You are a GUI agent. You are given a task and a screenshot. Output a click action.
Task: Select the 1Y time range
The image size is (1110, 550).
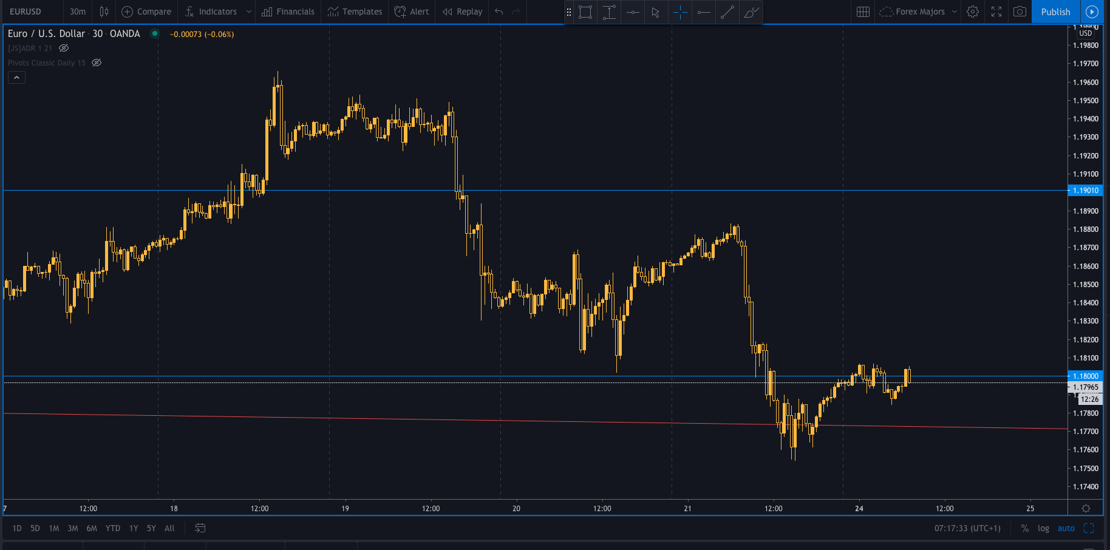(x=134, y=528)
